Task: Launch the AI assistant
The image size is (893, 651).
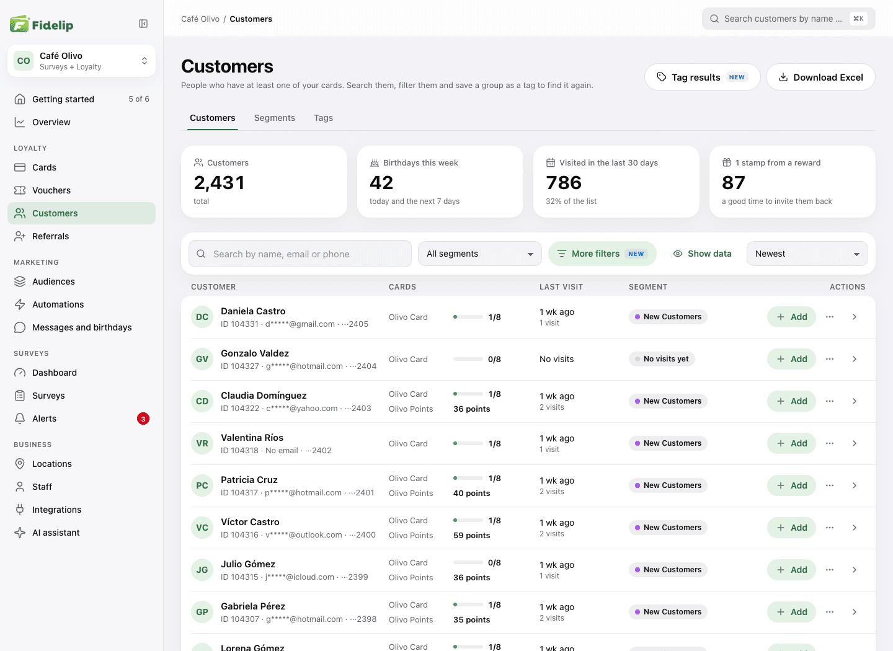Action: (x=81, y=533)
